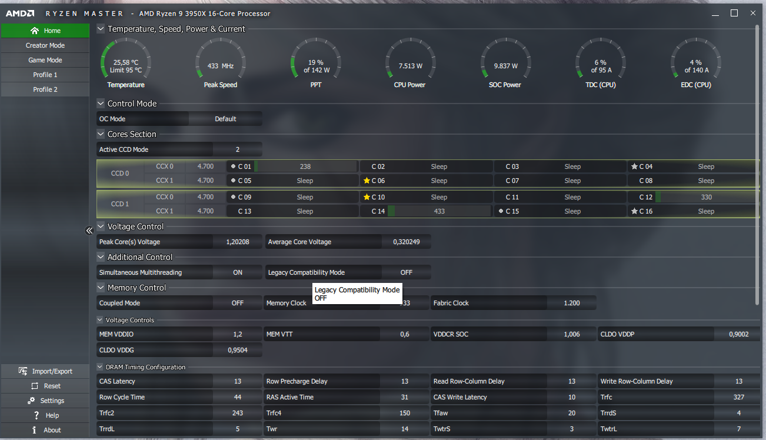766x440 pixels.
Task: Click the gold star on core C 10
Action: point(367,197)
